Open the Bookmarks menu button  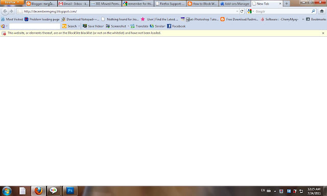316,19
